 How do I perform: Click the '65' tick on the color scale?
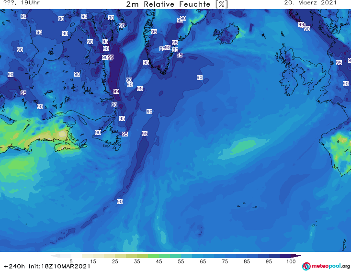tap(203, 261)
